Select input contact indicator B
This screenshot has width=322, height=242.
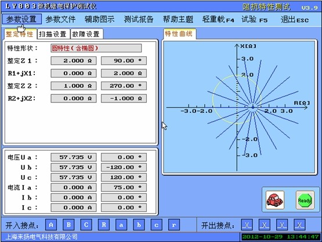(68, 225)
